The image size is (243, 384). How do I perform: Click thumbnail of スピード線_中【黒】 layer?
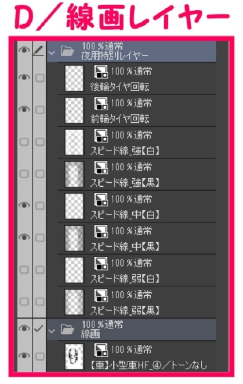point(74,238)
